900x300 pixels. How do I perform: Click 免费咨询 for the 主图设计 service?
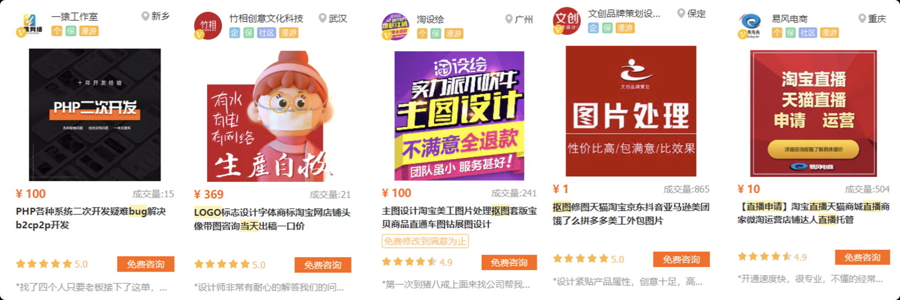click(509, 262)
